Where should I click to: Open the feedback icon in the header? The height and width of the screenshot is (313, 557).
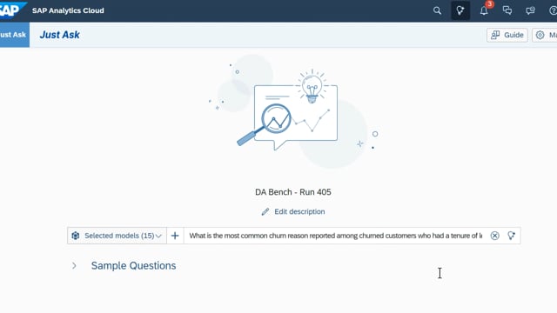point(530,10)
